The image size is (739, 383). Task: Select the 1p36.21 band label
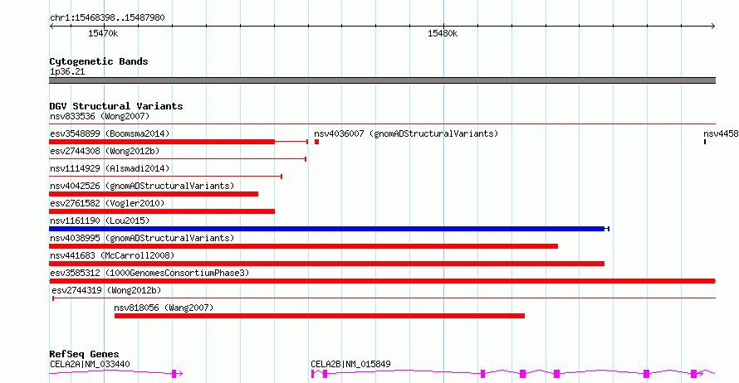67,71
